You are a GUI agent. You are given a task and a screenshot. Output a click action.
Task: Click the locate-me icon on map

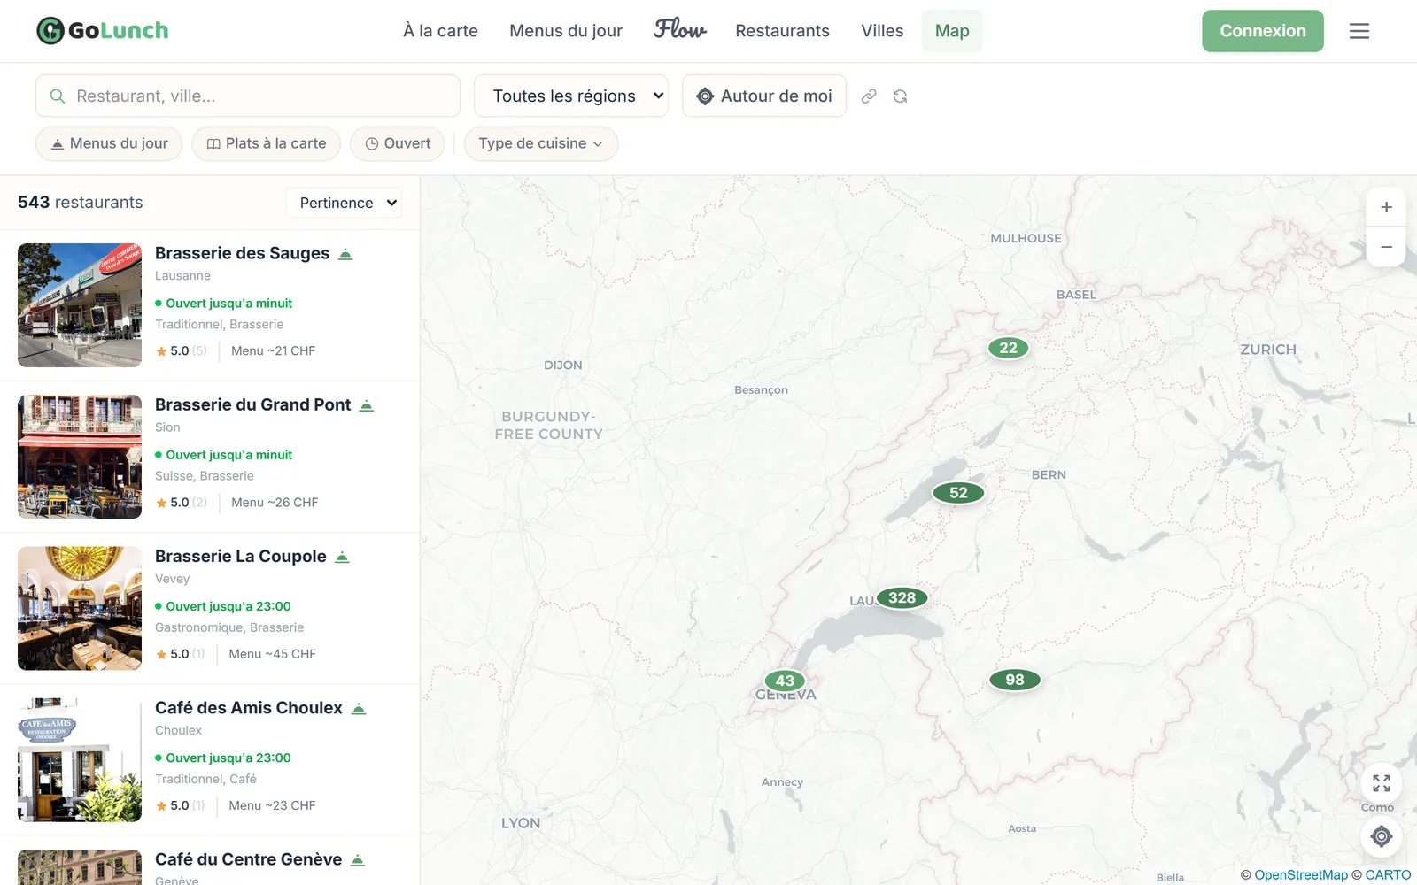click(1382, 836)
